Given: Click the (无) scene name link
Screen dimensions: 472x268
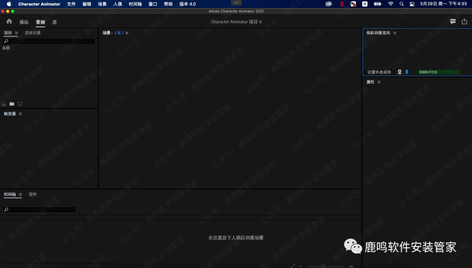Looking at the screenshot, I should (x=119, y=33).
